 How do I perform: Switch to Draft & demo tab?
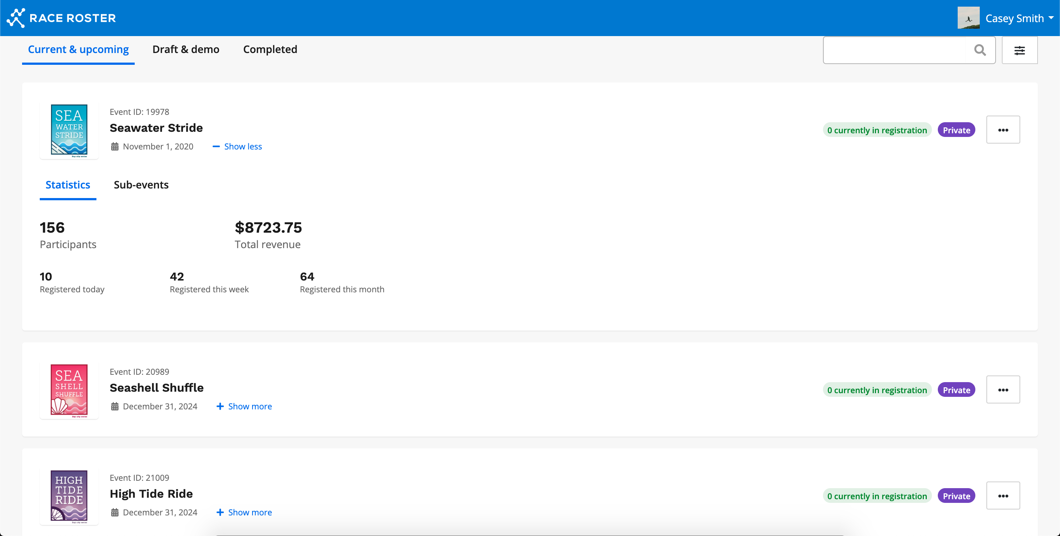pos(185,49)
